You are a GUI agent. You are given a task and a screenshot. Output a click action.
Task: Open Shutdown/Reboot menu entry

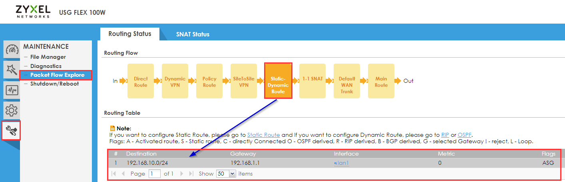(x=54, y=84)
